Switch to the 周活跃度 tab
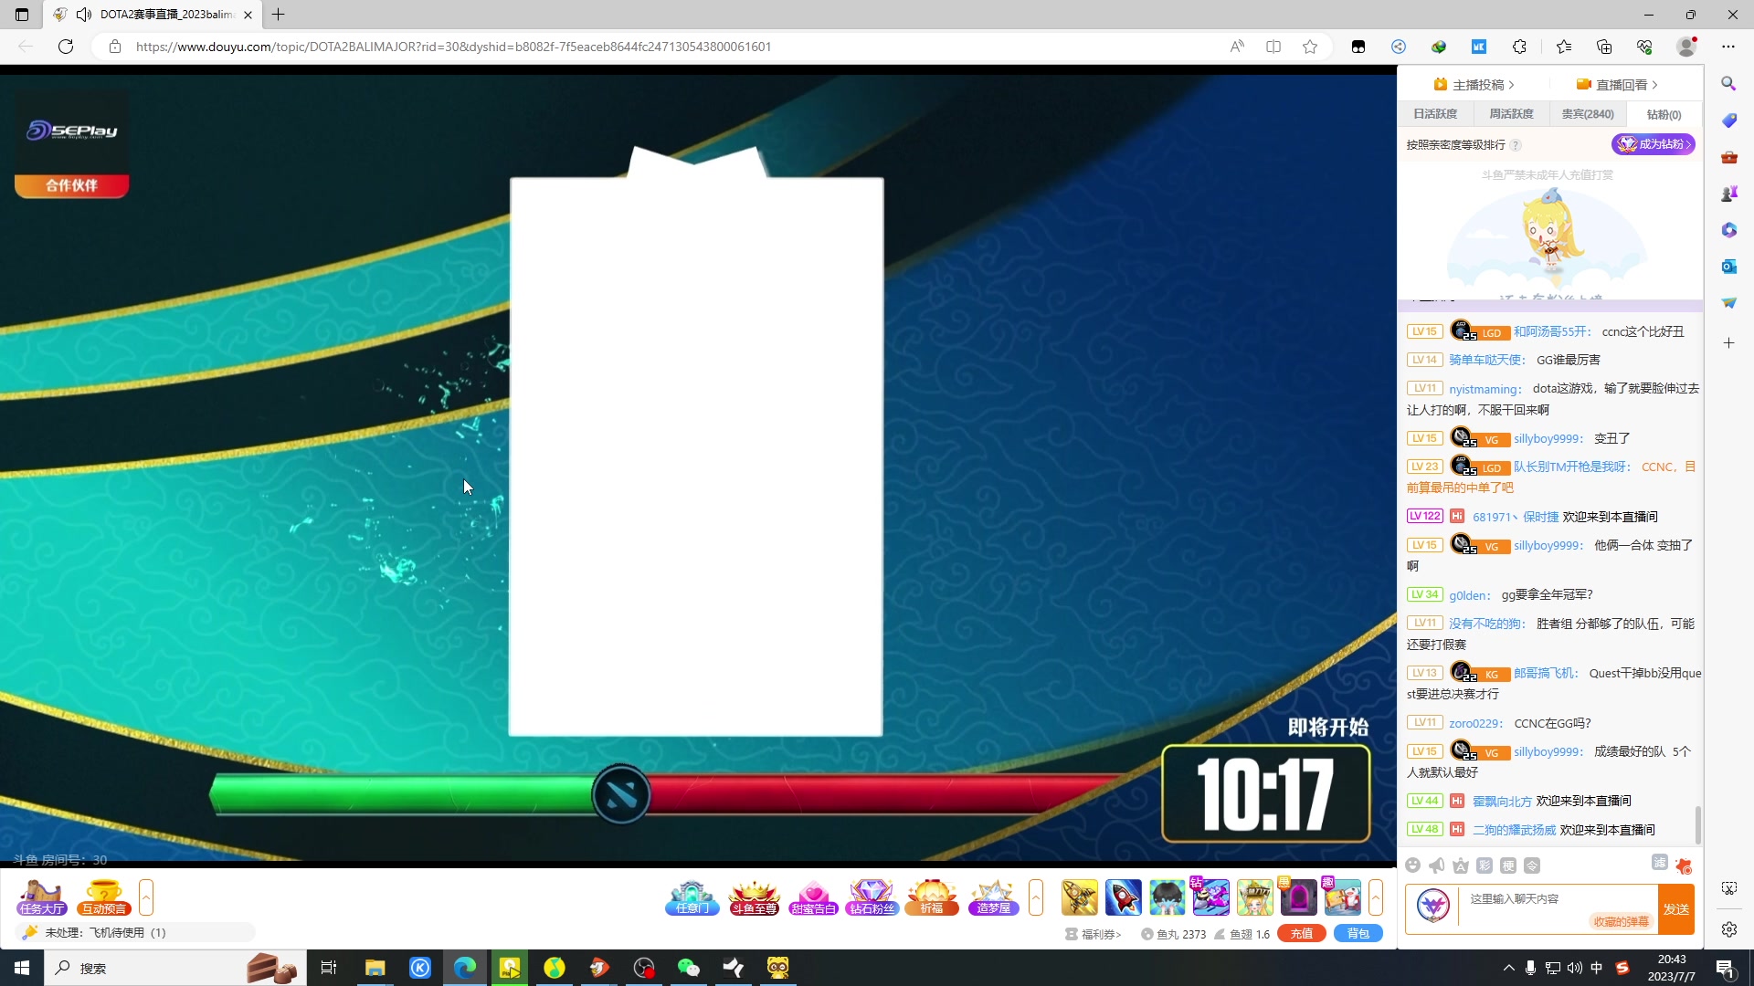The height and width of the screenshot is (986, 1754). click(1511, 114)
